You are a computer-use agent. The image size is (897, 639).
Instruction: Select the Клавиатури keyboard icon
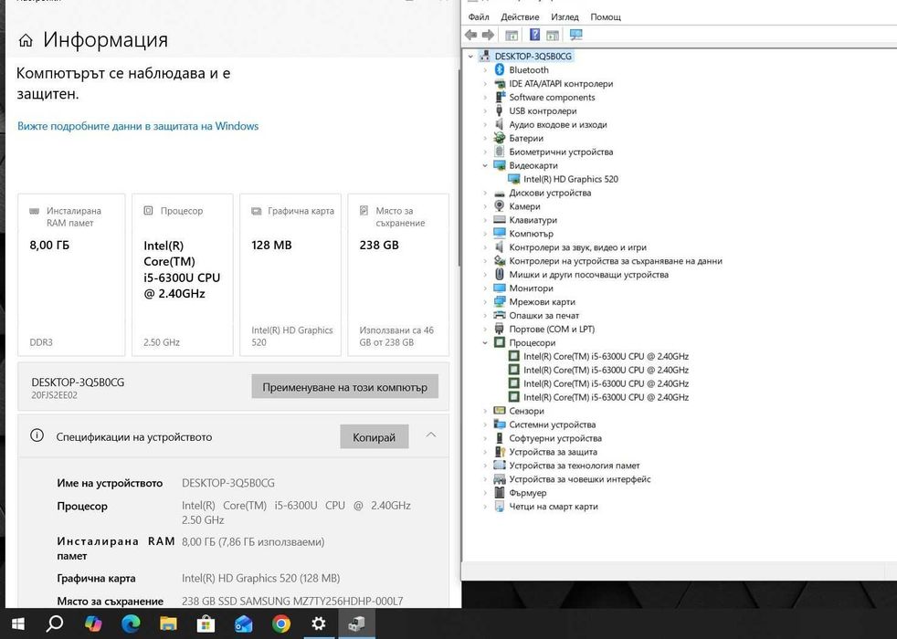[x=500, y=220]
